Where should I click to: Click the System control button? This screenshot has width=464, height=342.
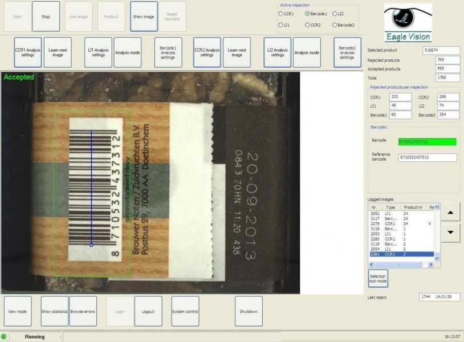point(185,311)
